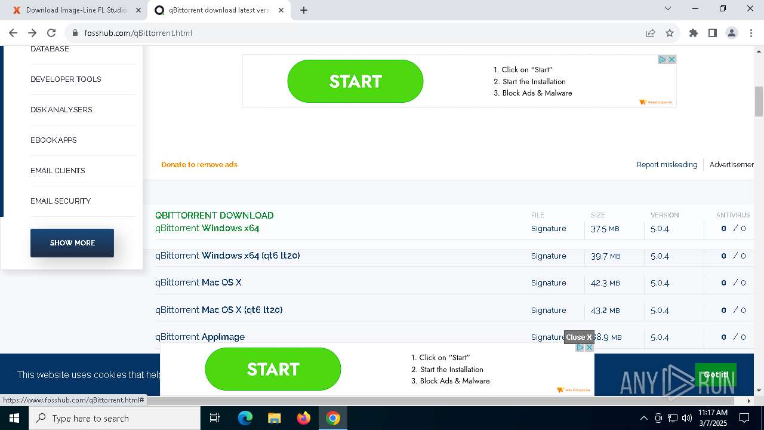
Task: Go back to the previous page
Action: coord(13,33)
